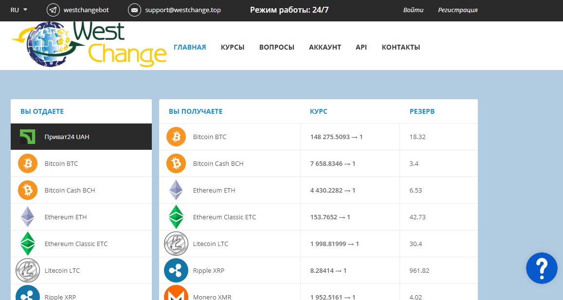This screenshot has height=300, width=563.
Task: Select Bitcoin Cash BCH label in receive list
Action: pyautogui.click(x=218, y=164)
